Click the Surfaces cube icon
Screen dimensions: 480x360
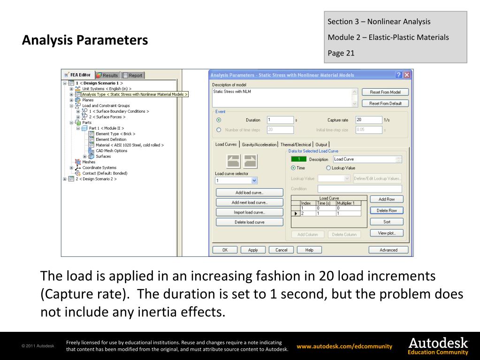(91, 156)
